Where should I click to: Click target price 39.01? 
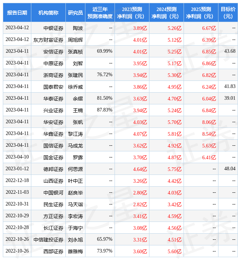[x=230, y=98]
